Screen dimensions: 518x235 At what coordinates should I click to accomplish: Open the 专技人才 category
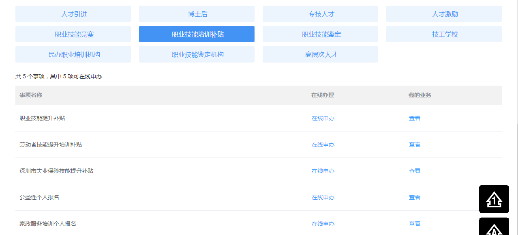coord(320,14)
